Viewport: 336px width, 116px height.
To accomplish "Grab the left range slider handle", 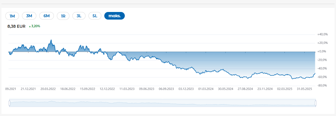I will (x=9, y=103).
